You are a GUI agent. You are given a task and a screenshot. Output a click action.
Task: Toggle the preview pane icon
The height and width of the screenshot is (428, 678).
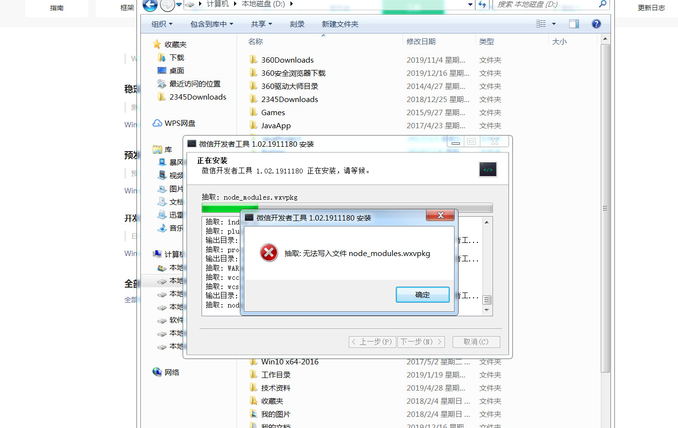tap(574, 24)
